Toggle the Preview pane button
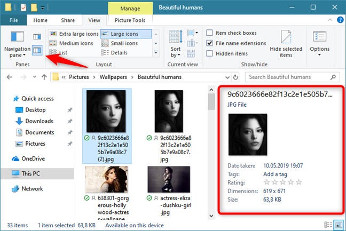This screenshot has width=346, height=231. point(37,37)
